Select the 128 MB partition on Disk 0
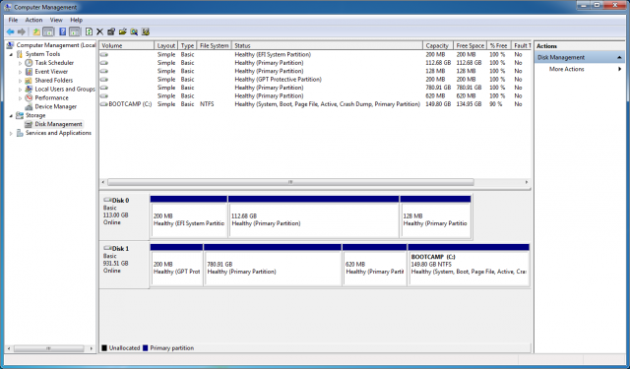The image size is (630, 369). (x=435, y=216)
